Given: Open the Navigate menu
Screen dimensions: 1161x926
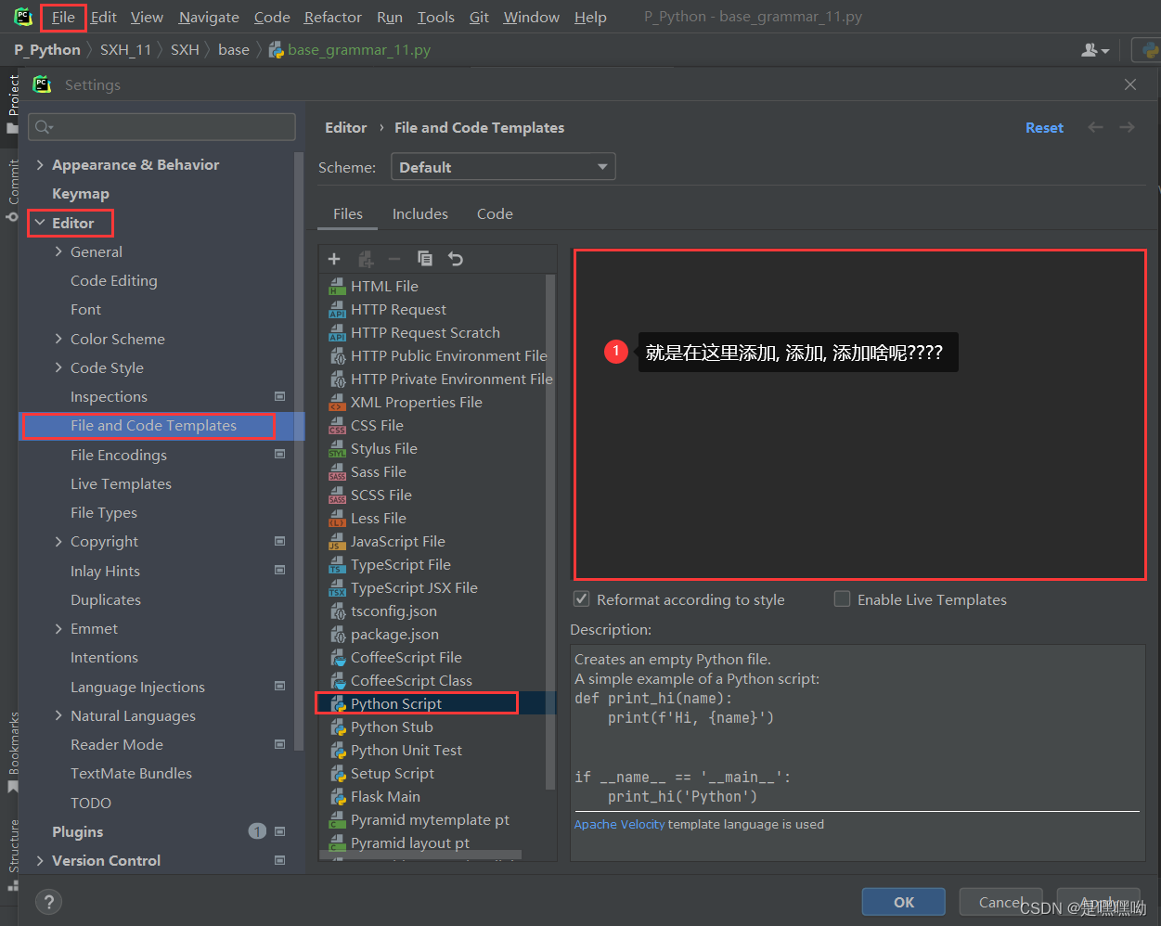Looking at the screenshot, I should (x=208, y=17).
